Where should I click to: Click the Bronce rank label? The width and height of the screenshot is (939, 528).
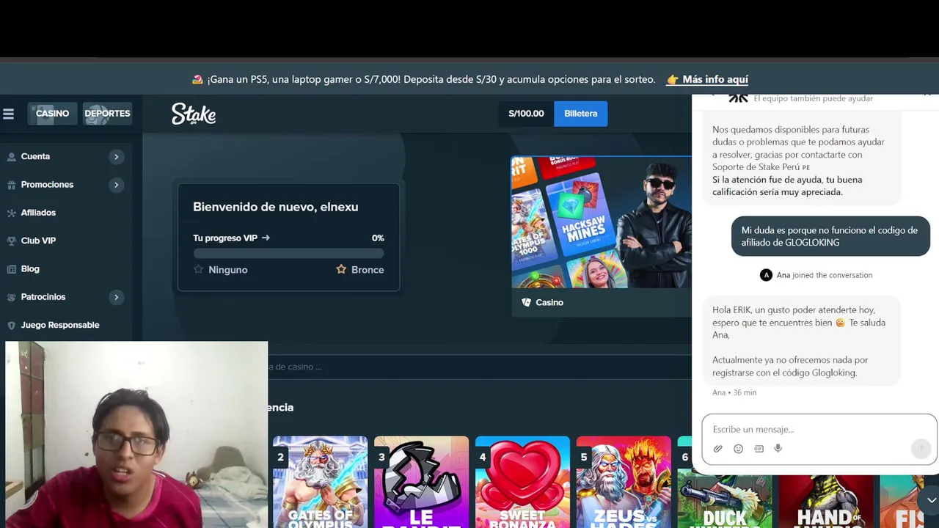point(368,270)
